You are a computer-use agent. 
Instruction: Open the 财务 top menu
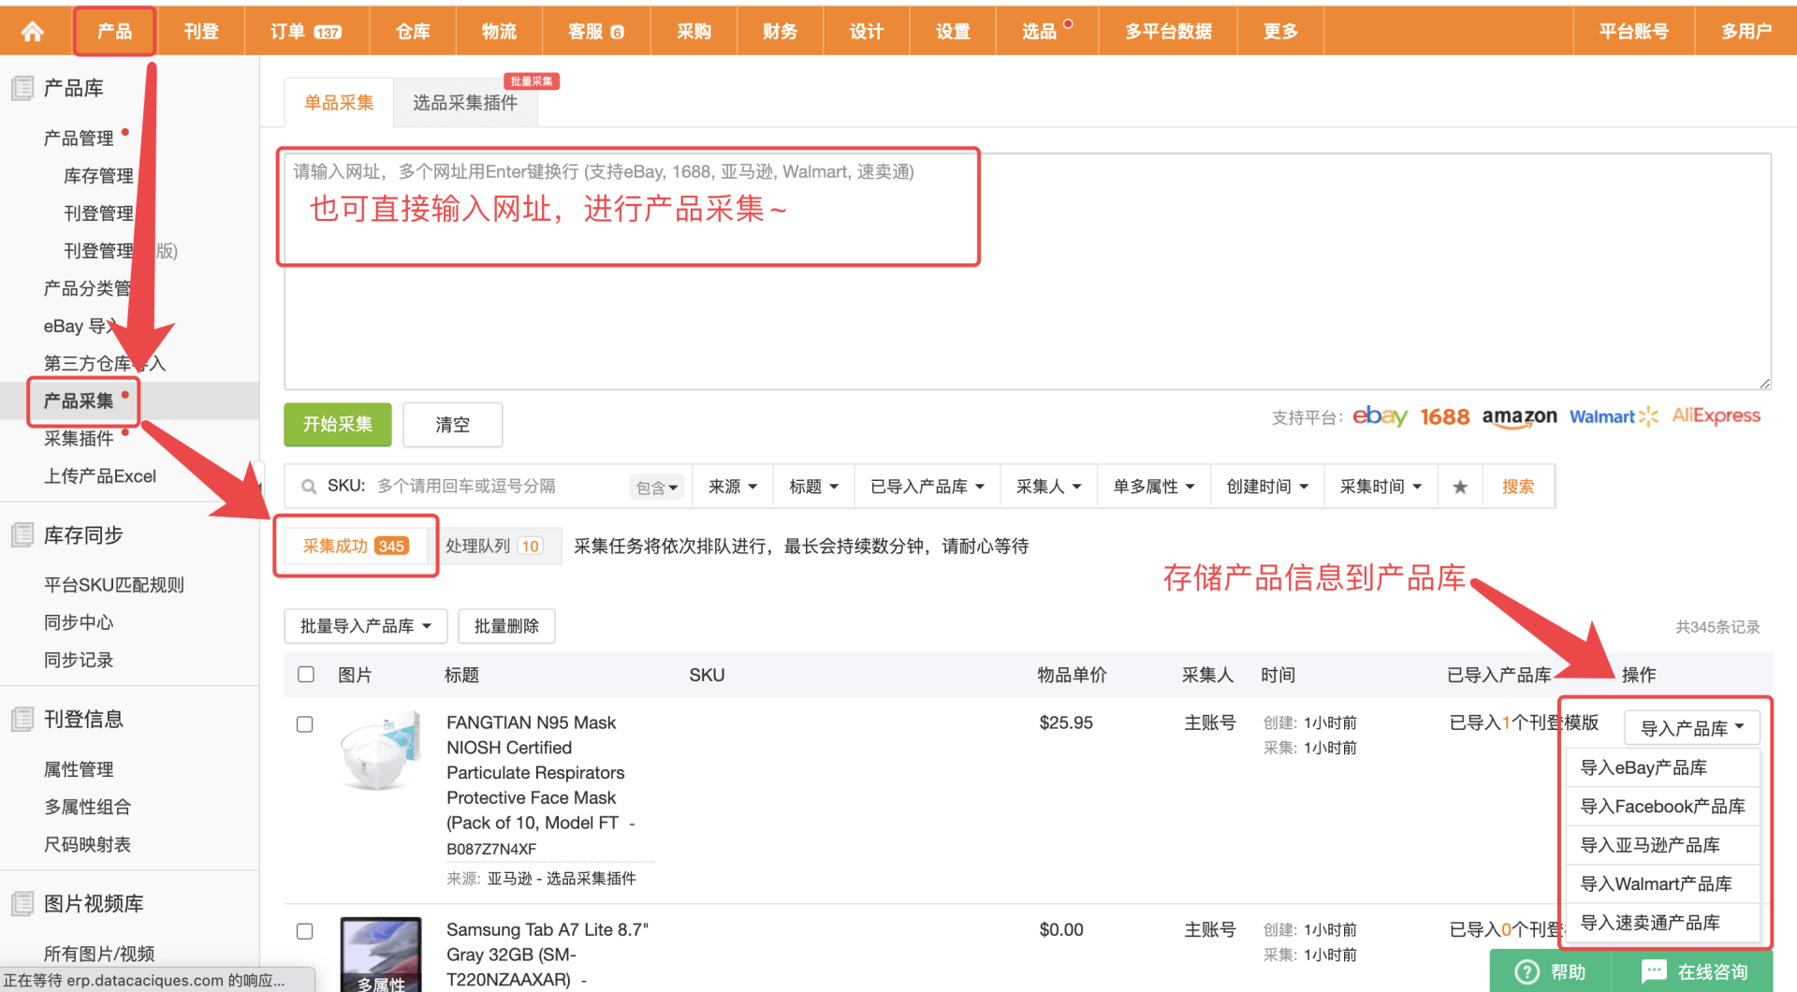pos(780,32)
